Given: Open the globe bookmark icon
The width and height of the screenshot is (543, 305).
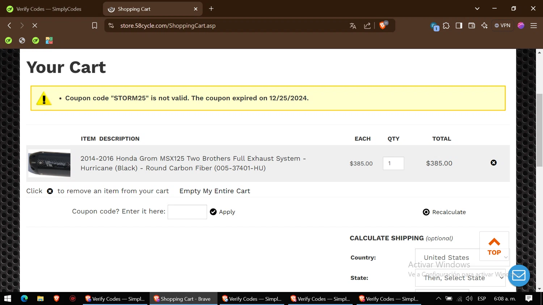Looking at the screenshot, I should click(22, 40).
